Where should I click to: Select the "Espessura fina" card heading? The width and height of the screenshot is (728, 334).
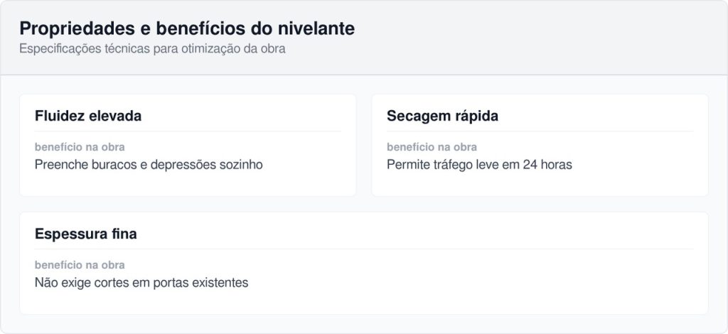click(x=85, y=234)
